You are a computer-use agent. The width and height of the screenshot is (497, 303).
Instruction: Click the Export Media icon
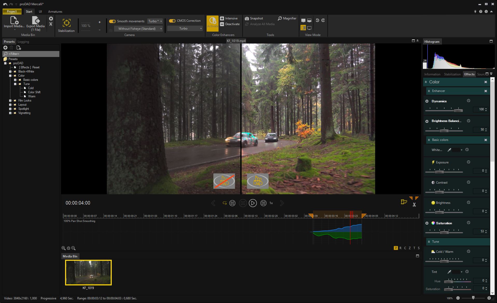point(36,20)
